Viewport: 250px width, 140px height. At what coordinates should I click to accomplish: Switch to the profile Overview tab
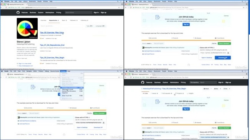(43, 20)
